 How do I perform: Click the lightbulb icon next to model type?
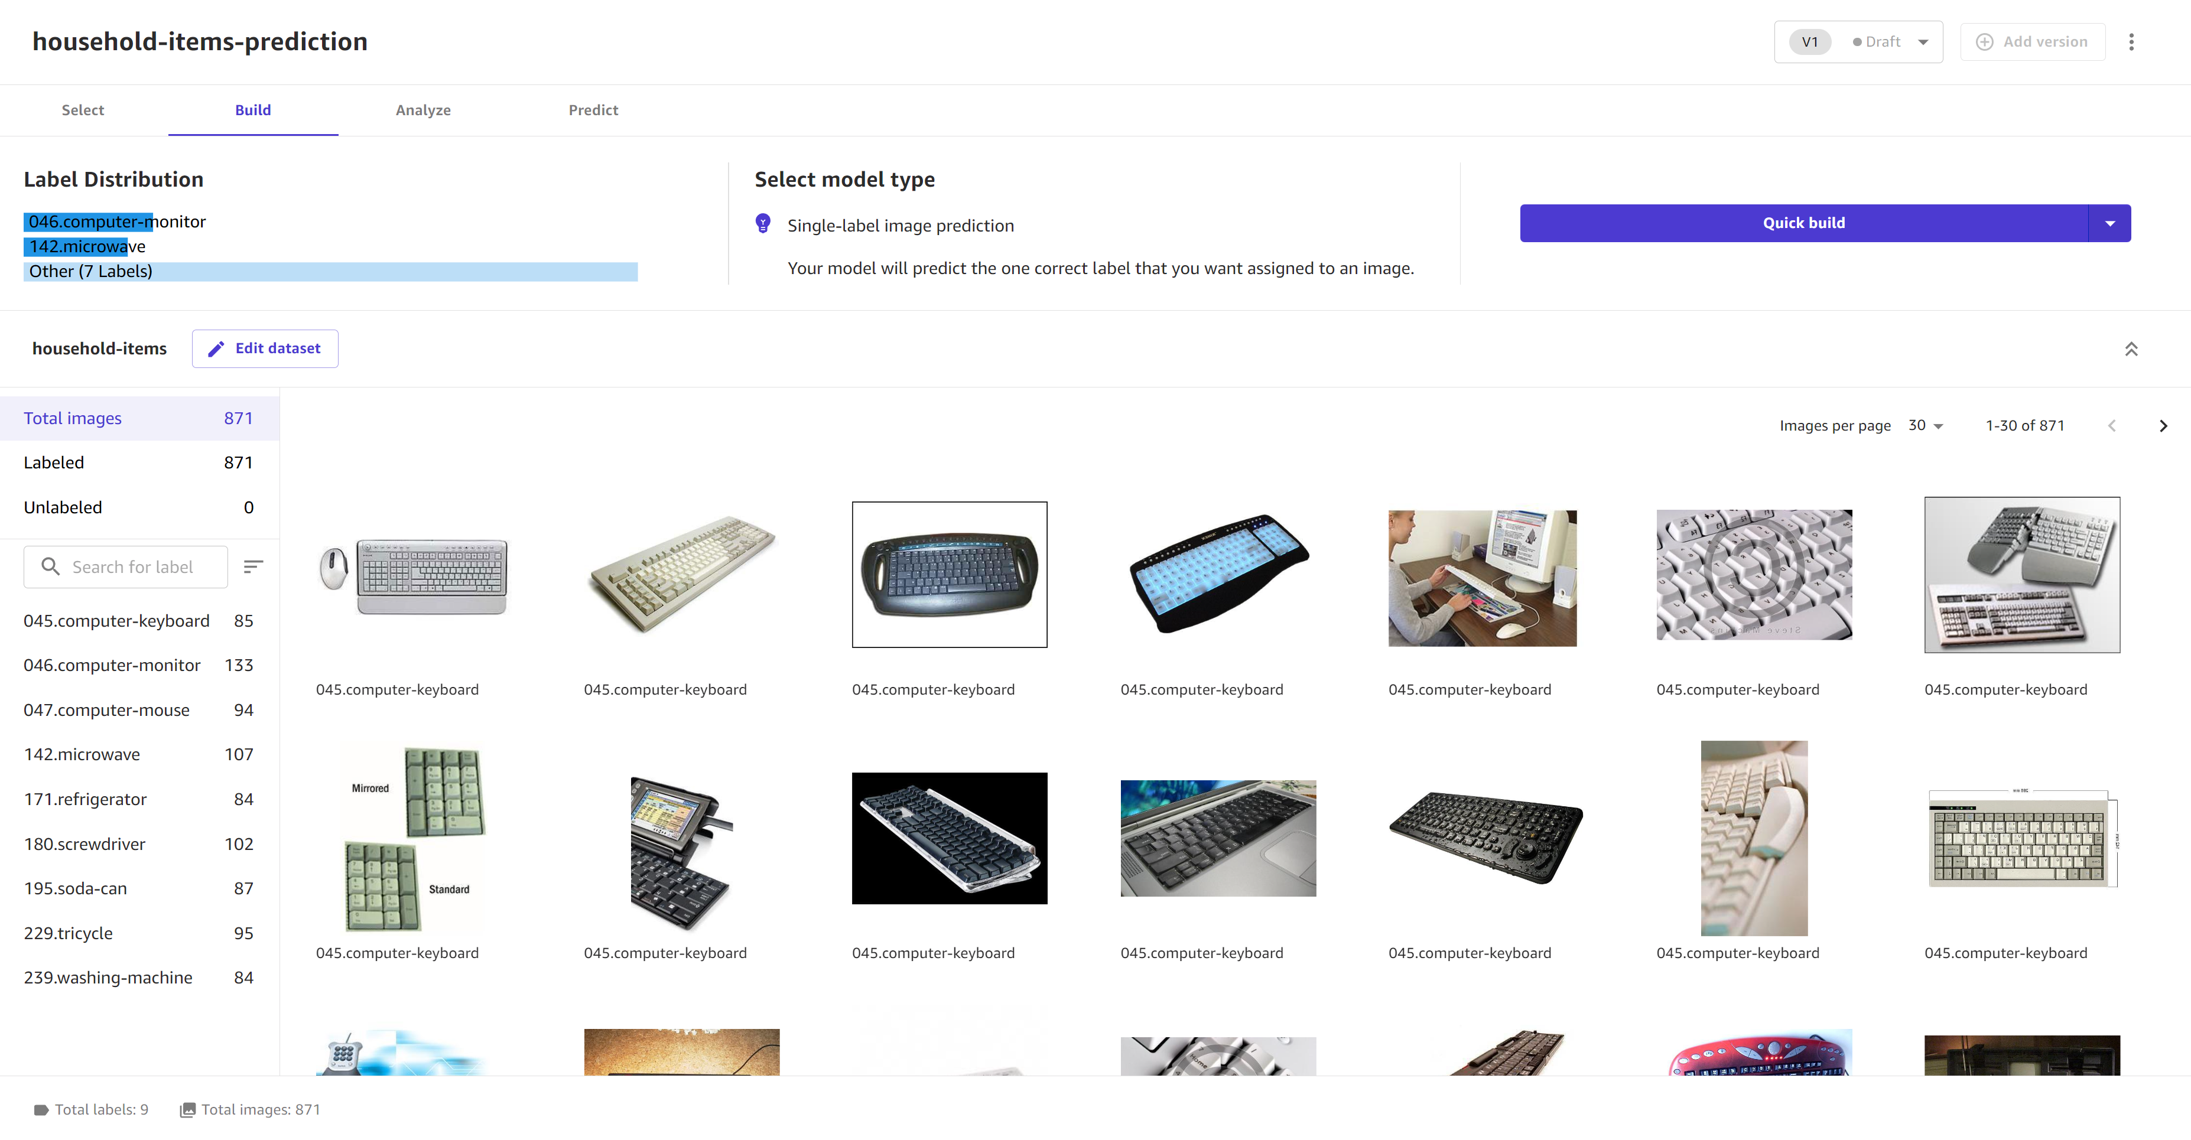click(762, 224)
